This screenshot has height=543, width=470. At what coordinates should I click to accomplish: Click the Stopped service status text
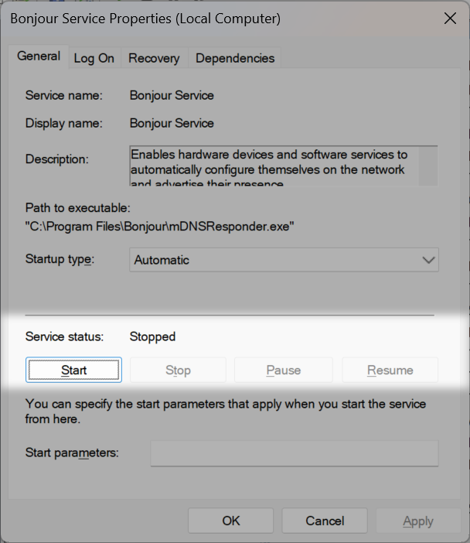click(152, 336)
